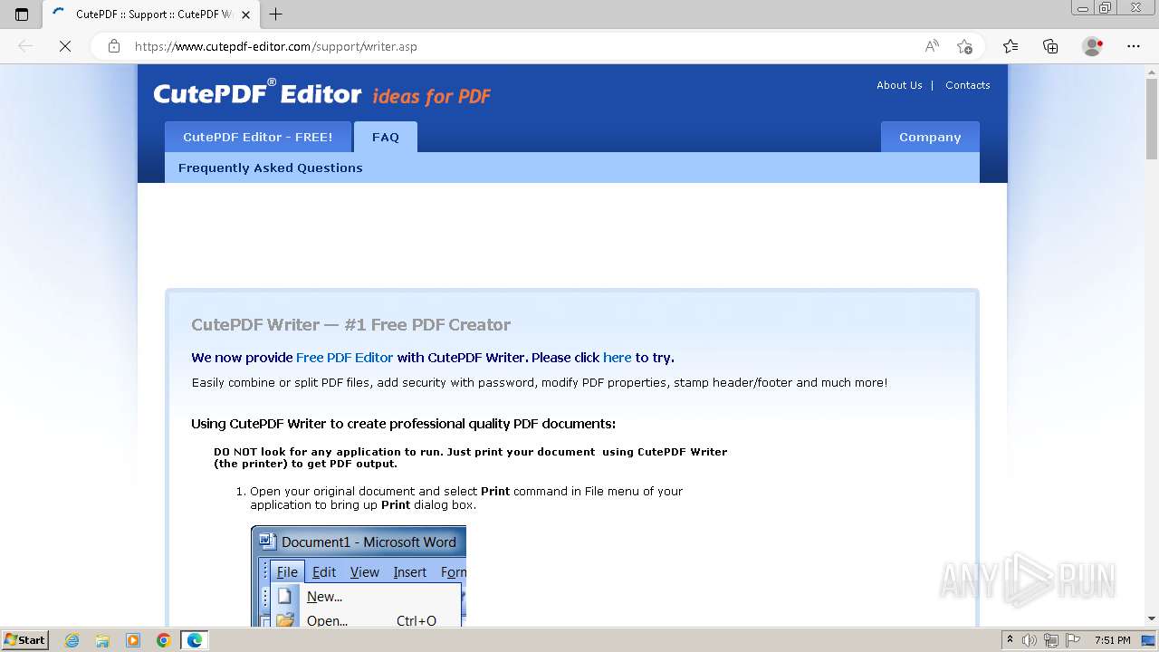Open the tab actions menu icon
The image size is (1159, 652).
(x=22, y=14)
